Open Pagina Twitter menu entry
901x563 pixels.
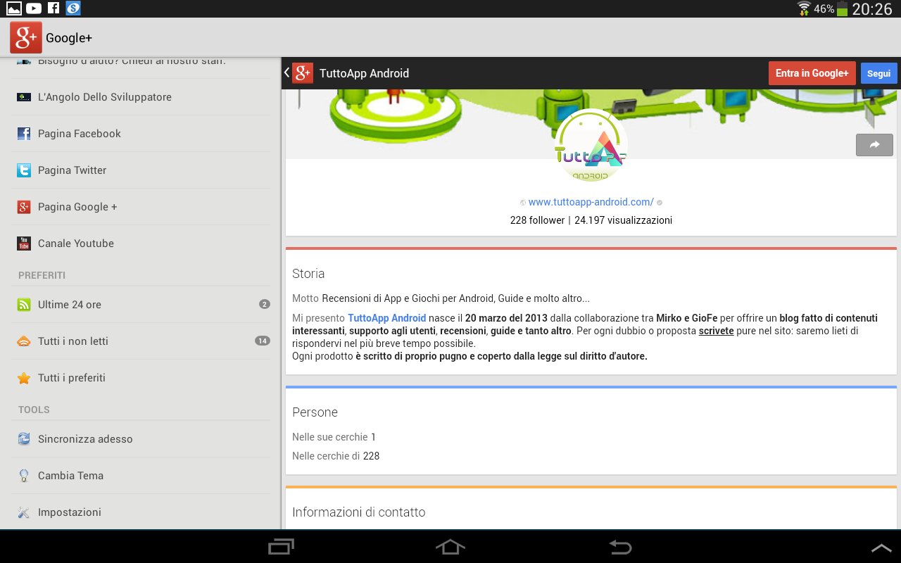coord(141,170)
